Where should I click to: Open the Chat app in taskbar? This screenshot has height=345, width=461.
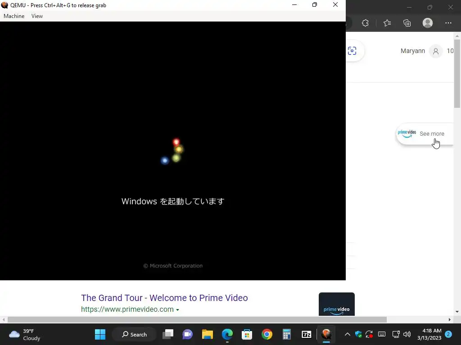coord(188,334)
